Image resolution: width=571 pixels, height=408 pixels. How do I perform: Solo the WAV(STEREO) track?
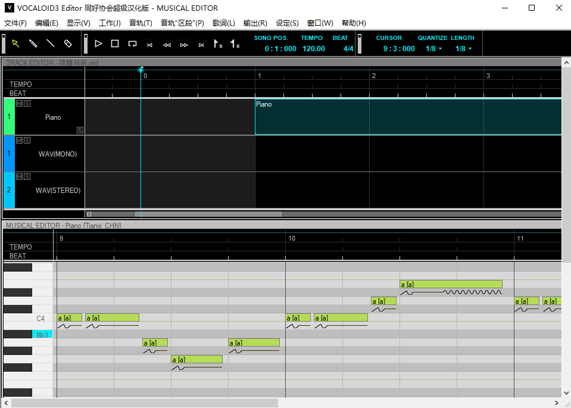27,177
